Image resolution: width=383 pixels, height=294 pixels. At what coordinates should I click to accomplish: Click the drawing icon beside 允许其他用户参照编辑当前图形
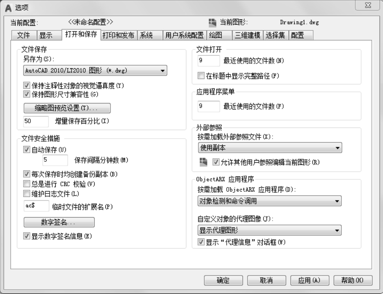(203, 162)
